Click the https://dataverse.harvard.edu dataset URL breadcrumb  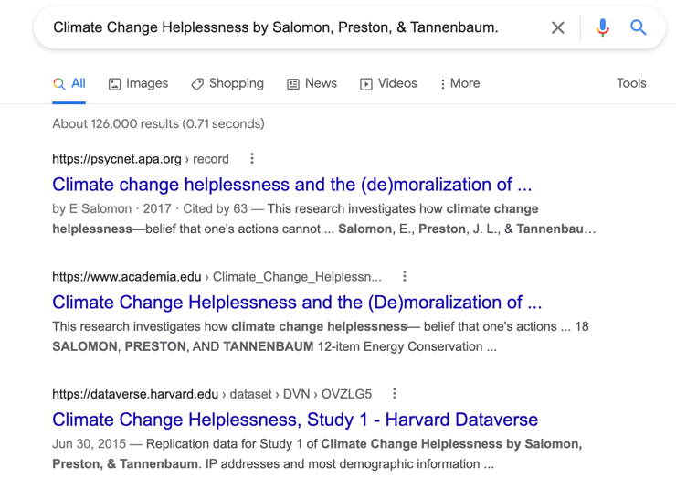[x=212, y=394]
